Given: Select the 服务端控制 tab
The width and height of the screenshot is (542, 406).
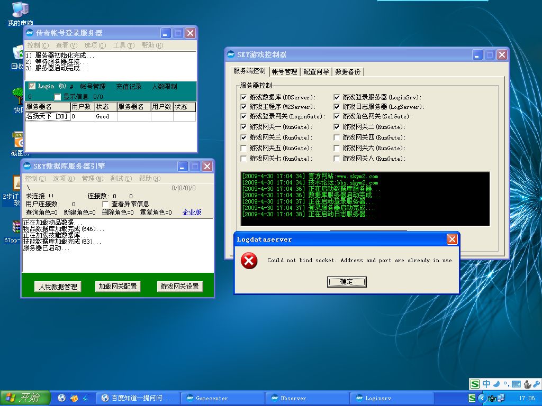Looking at the screenshot, I should pos(249,71).
